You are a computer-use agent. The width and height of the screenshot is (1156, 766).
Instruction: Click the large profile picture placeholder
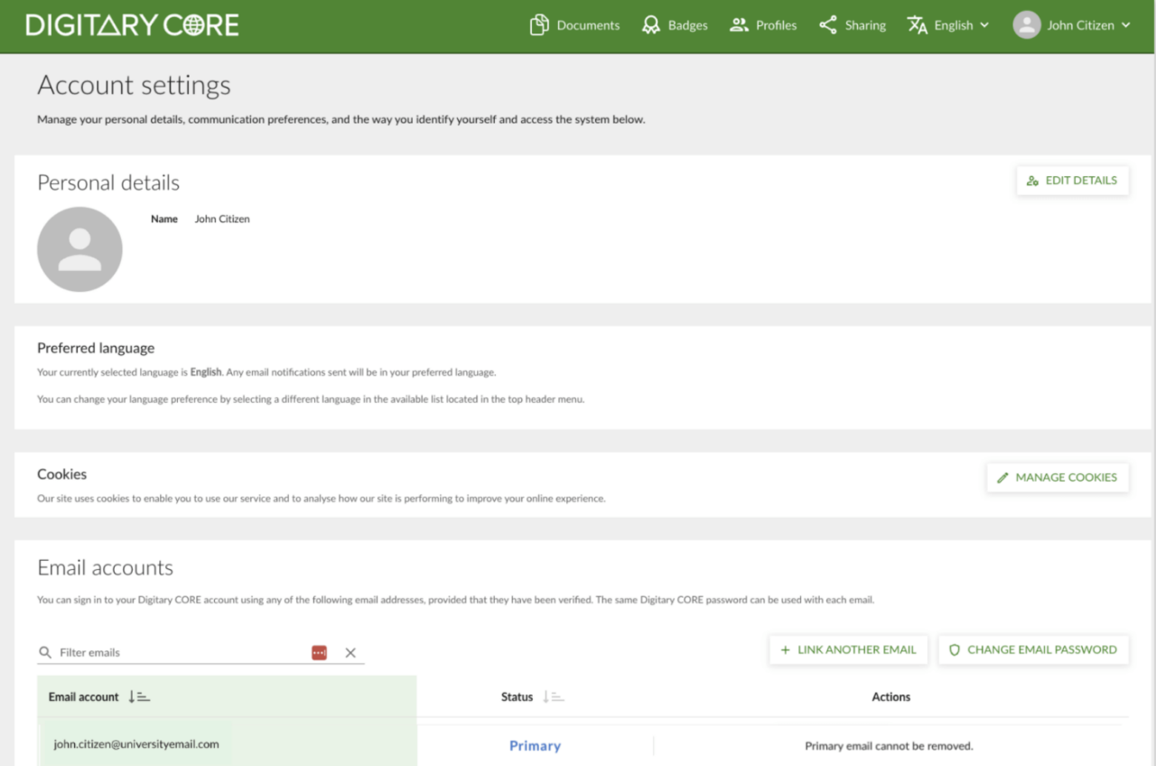[x=79, y=249]
